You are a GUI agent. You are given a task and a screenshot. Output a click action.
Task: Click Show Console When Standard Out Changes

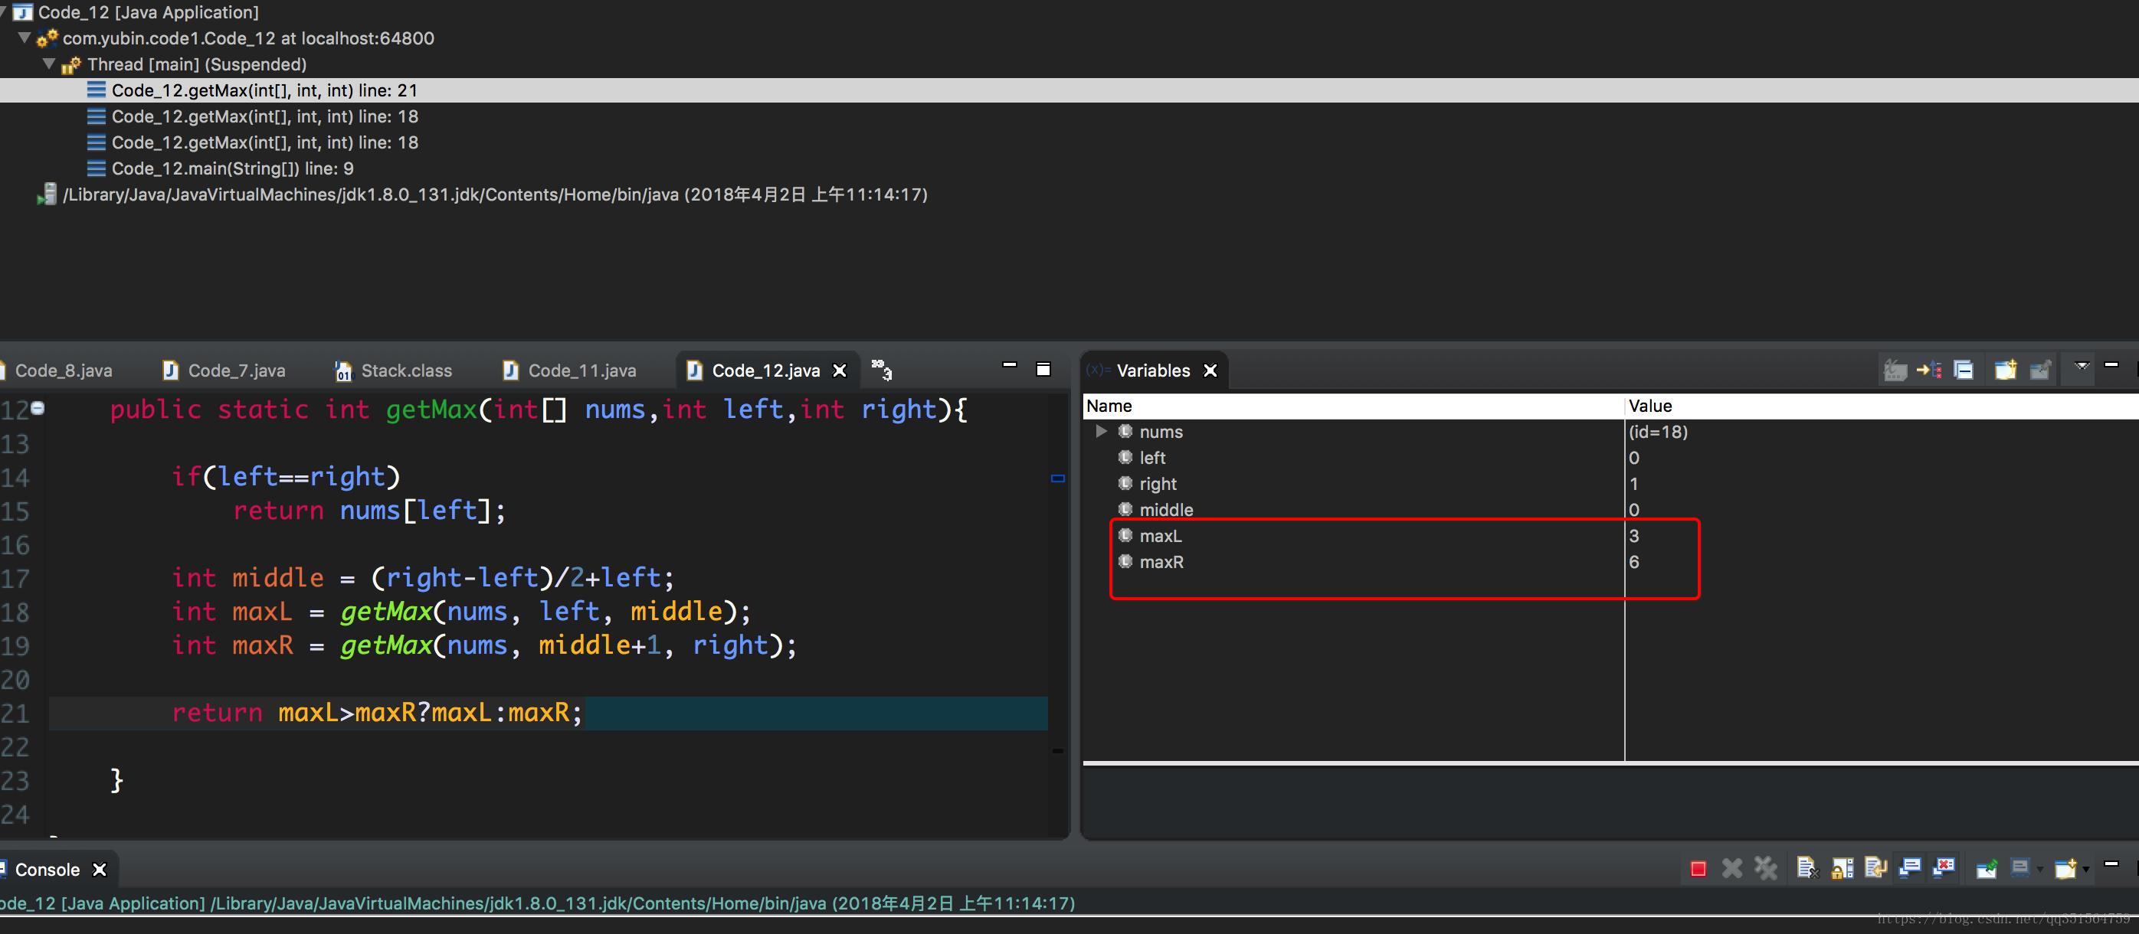1909,868
